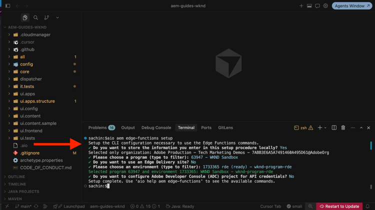The height and width of the screenshot is (210, 375).
Task: Toggle the primary sidebar icon
Action: tap(7, 5)
